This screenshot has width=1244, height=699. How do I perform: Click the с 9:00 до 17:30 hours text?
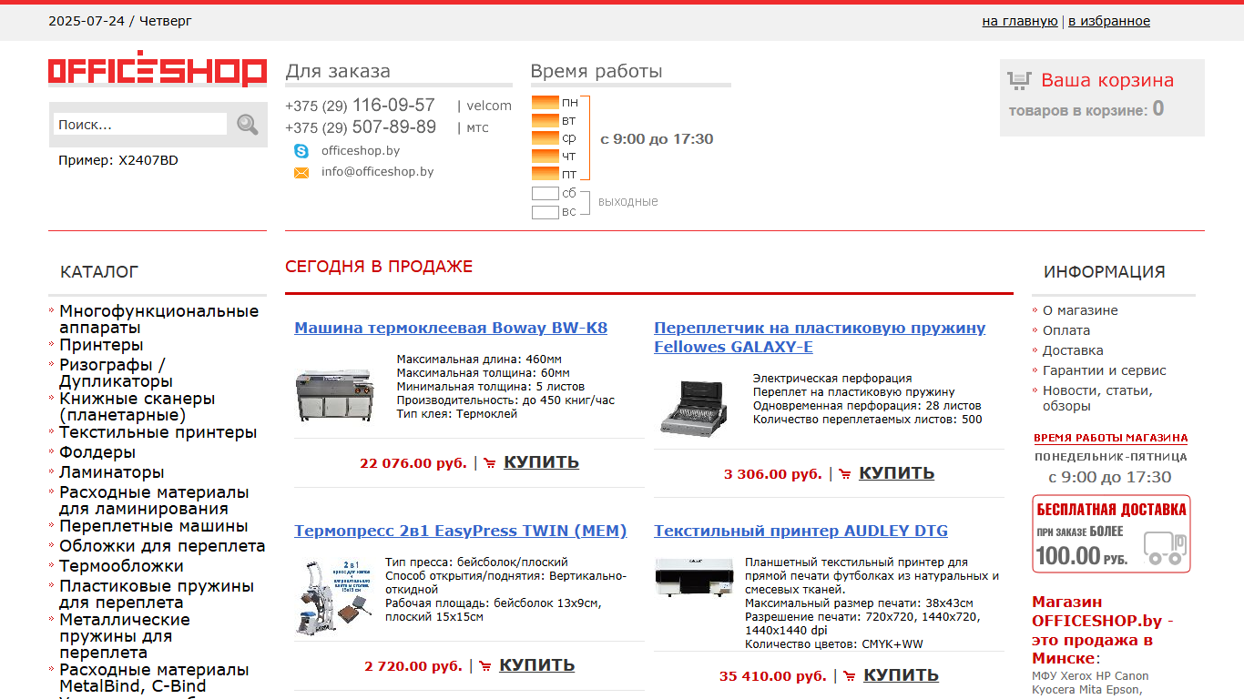pyautogui.click(x=658, y=139)
